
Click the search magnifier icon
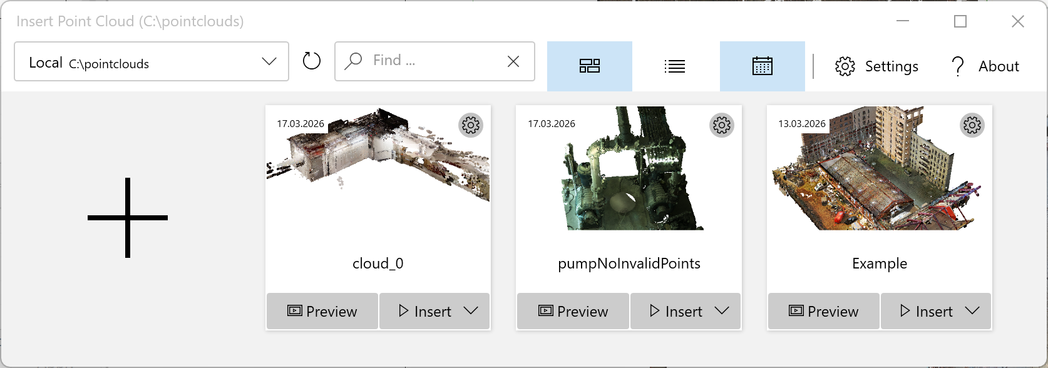point(354,61)
